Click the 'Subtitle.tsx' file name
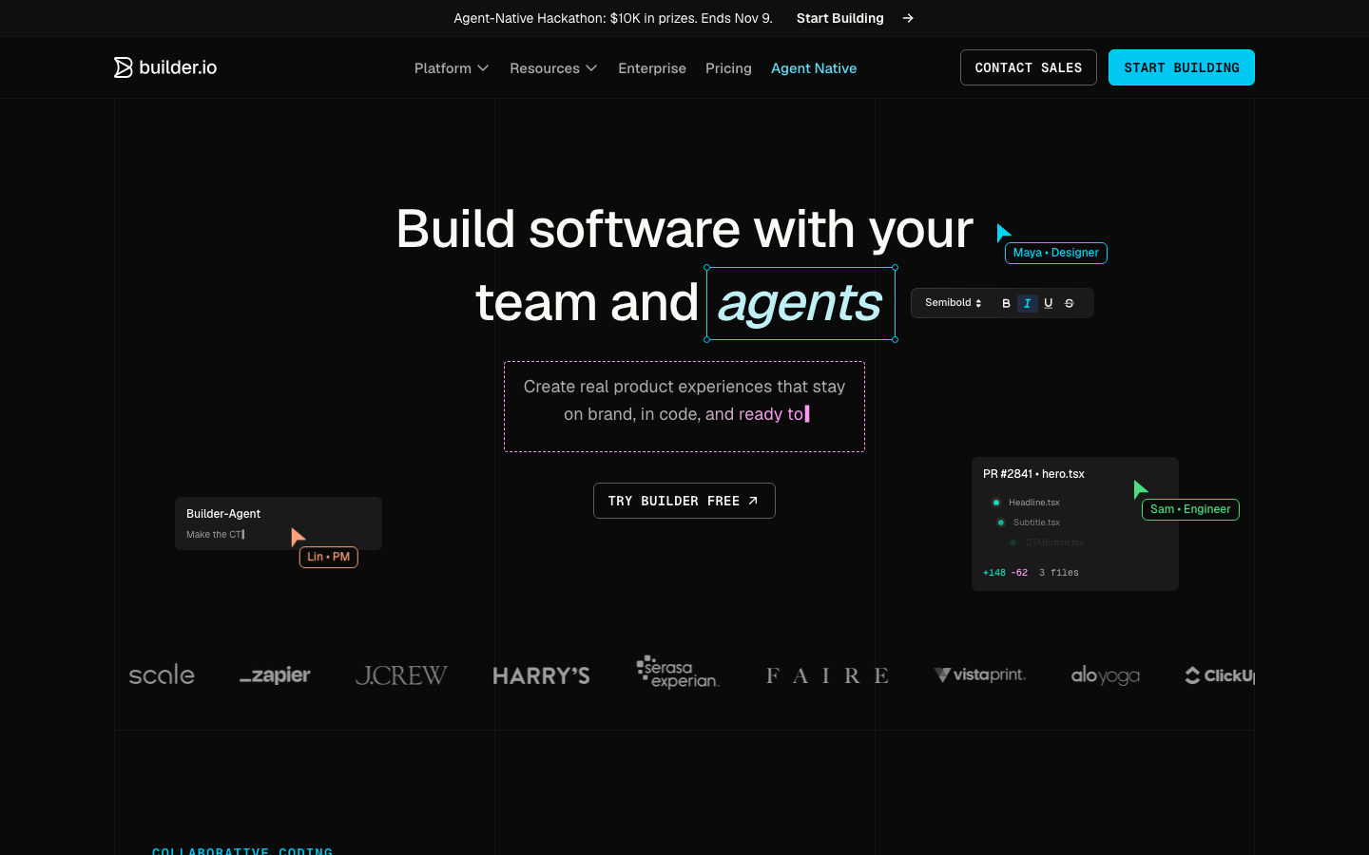Viewport: 1369px width, 855px height. (1036, 522)
